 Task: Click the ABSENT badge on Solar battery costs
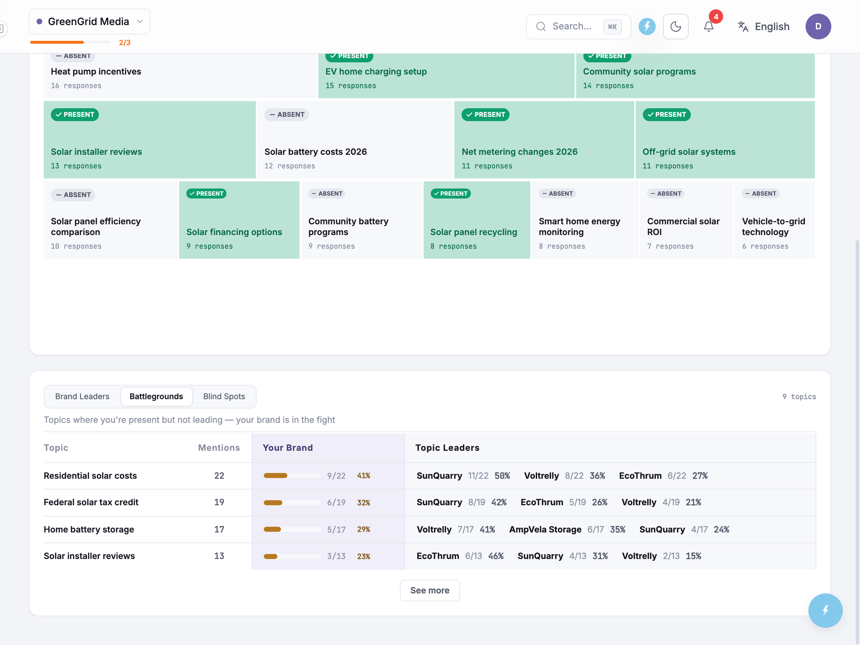(x=287, y=115)
